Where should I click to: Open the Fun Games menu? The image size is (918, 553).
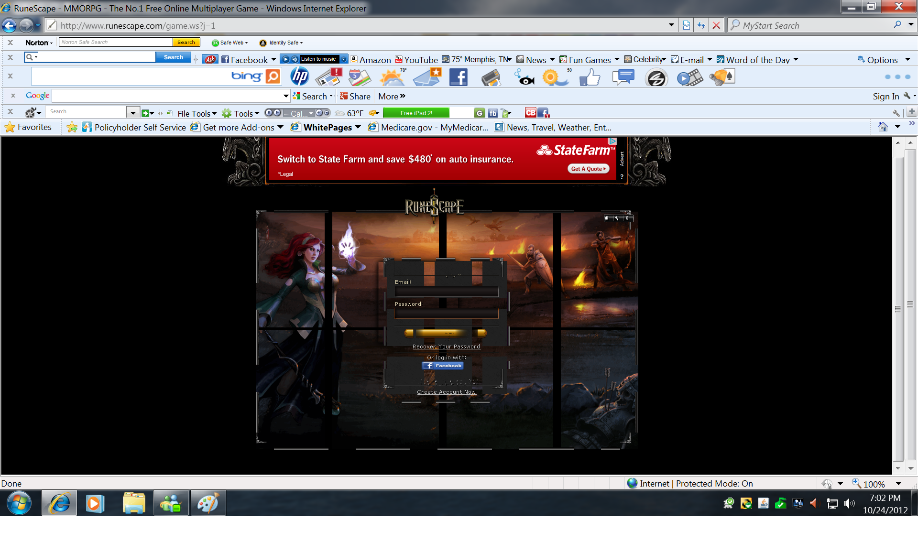[589, 60]
